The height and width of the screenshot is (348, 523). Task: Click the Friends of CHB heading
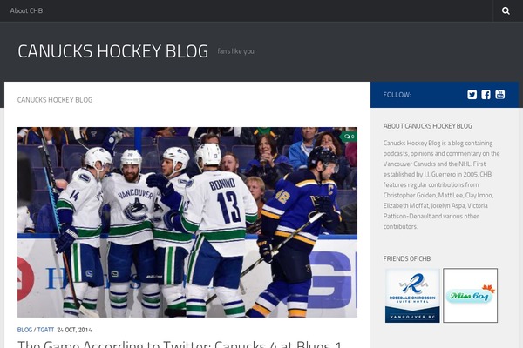pyautogui.click(x=406, y=258)
